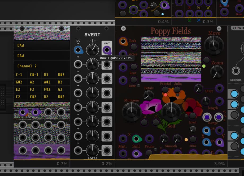This screenshot has width=244, height=176.
Task: Click the Clock input jack on Poppy Fields
Action: point(123,41)
